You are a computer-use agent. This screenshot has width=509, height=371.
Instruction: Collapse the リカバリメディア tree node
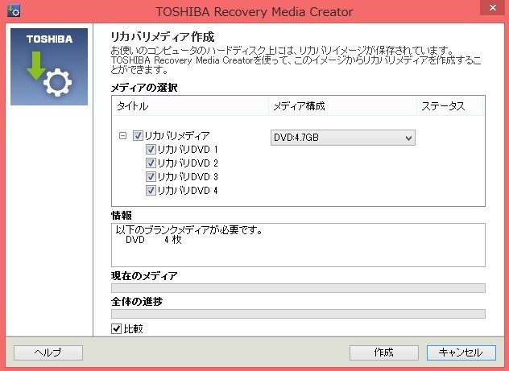122,135
